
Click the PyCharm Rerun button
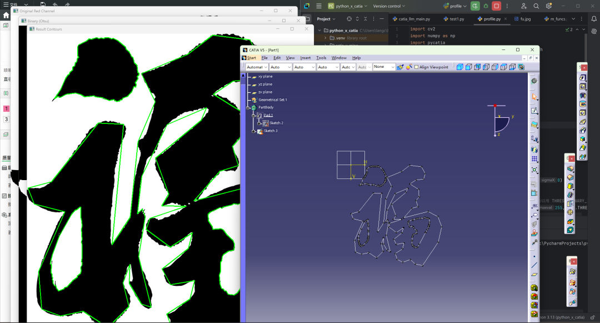(x=475, y=6)
